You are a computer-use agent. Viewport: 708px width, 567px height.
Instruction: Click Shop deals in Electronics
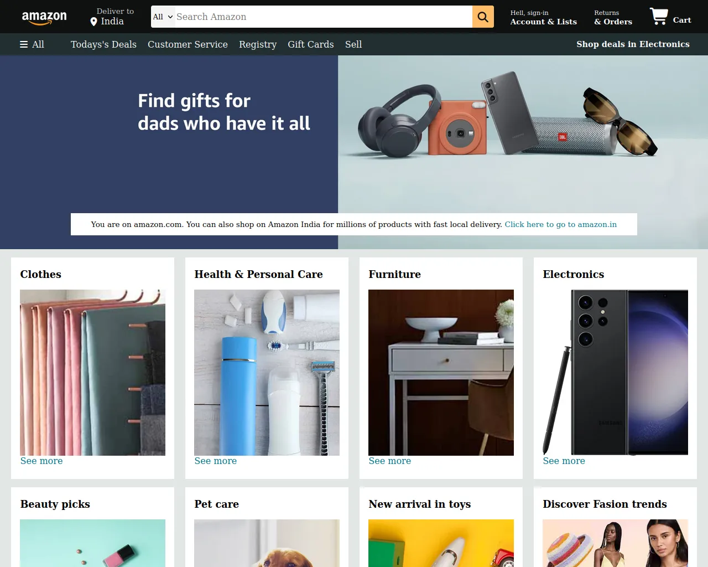point(633,44)
